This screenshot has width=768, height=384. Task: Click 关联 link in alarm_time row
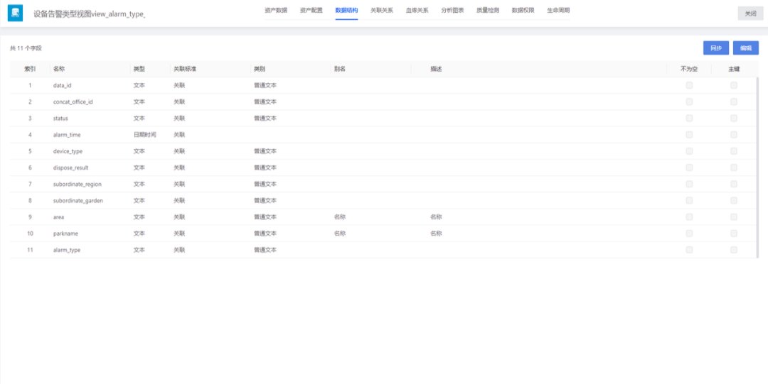point(179,135)
